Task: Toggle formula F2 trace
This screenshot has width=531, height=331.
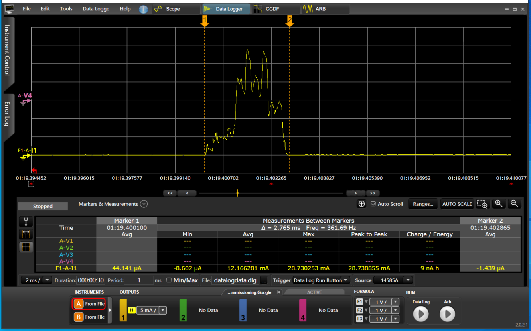Action: tap(359, 310)
